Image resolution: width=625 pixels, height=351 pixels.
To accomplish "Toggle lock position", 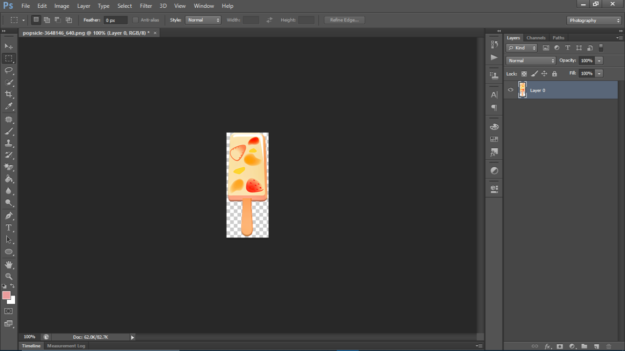I will click(544, 74).
